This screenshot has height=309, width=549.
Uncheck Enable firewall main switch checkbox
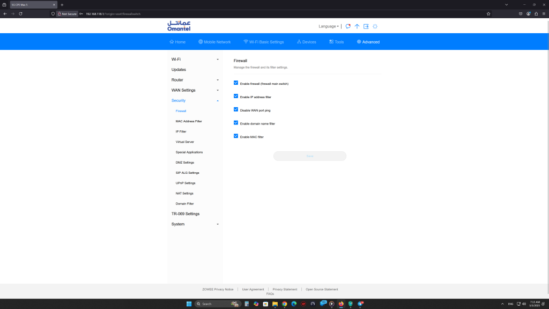pyautogui.click(x=236, y=83)
